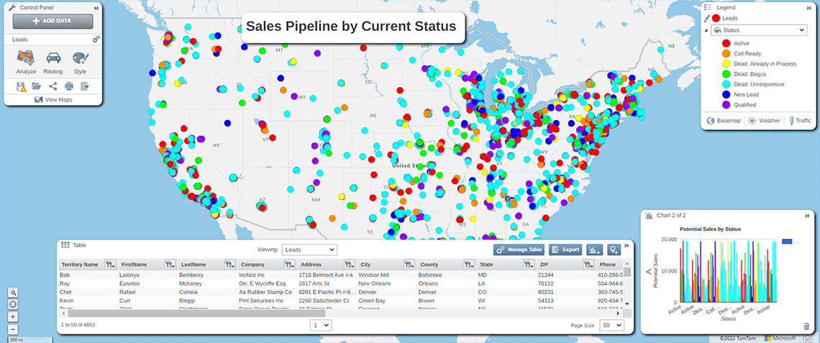Collapse the Table panel with double arrows

[627, 245]
